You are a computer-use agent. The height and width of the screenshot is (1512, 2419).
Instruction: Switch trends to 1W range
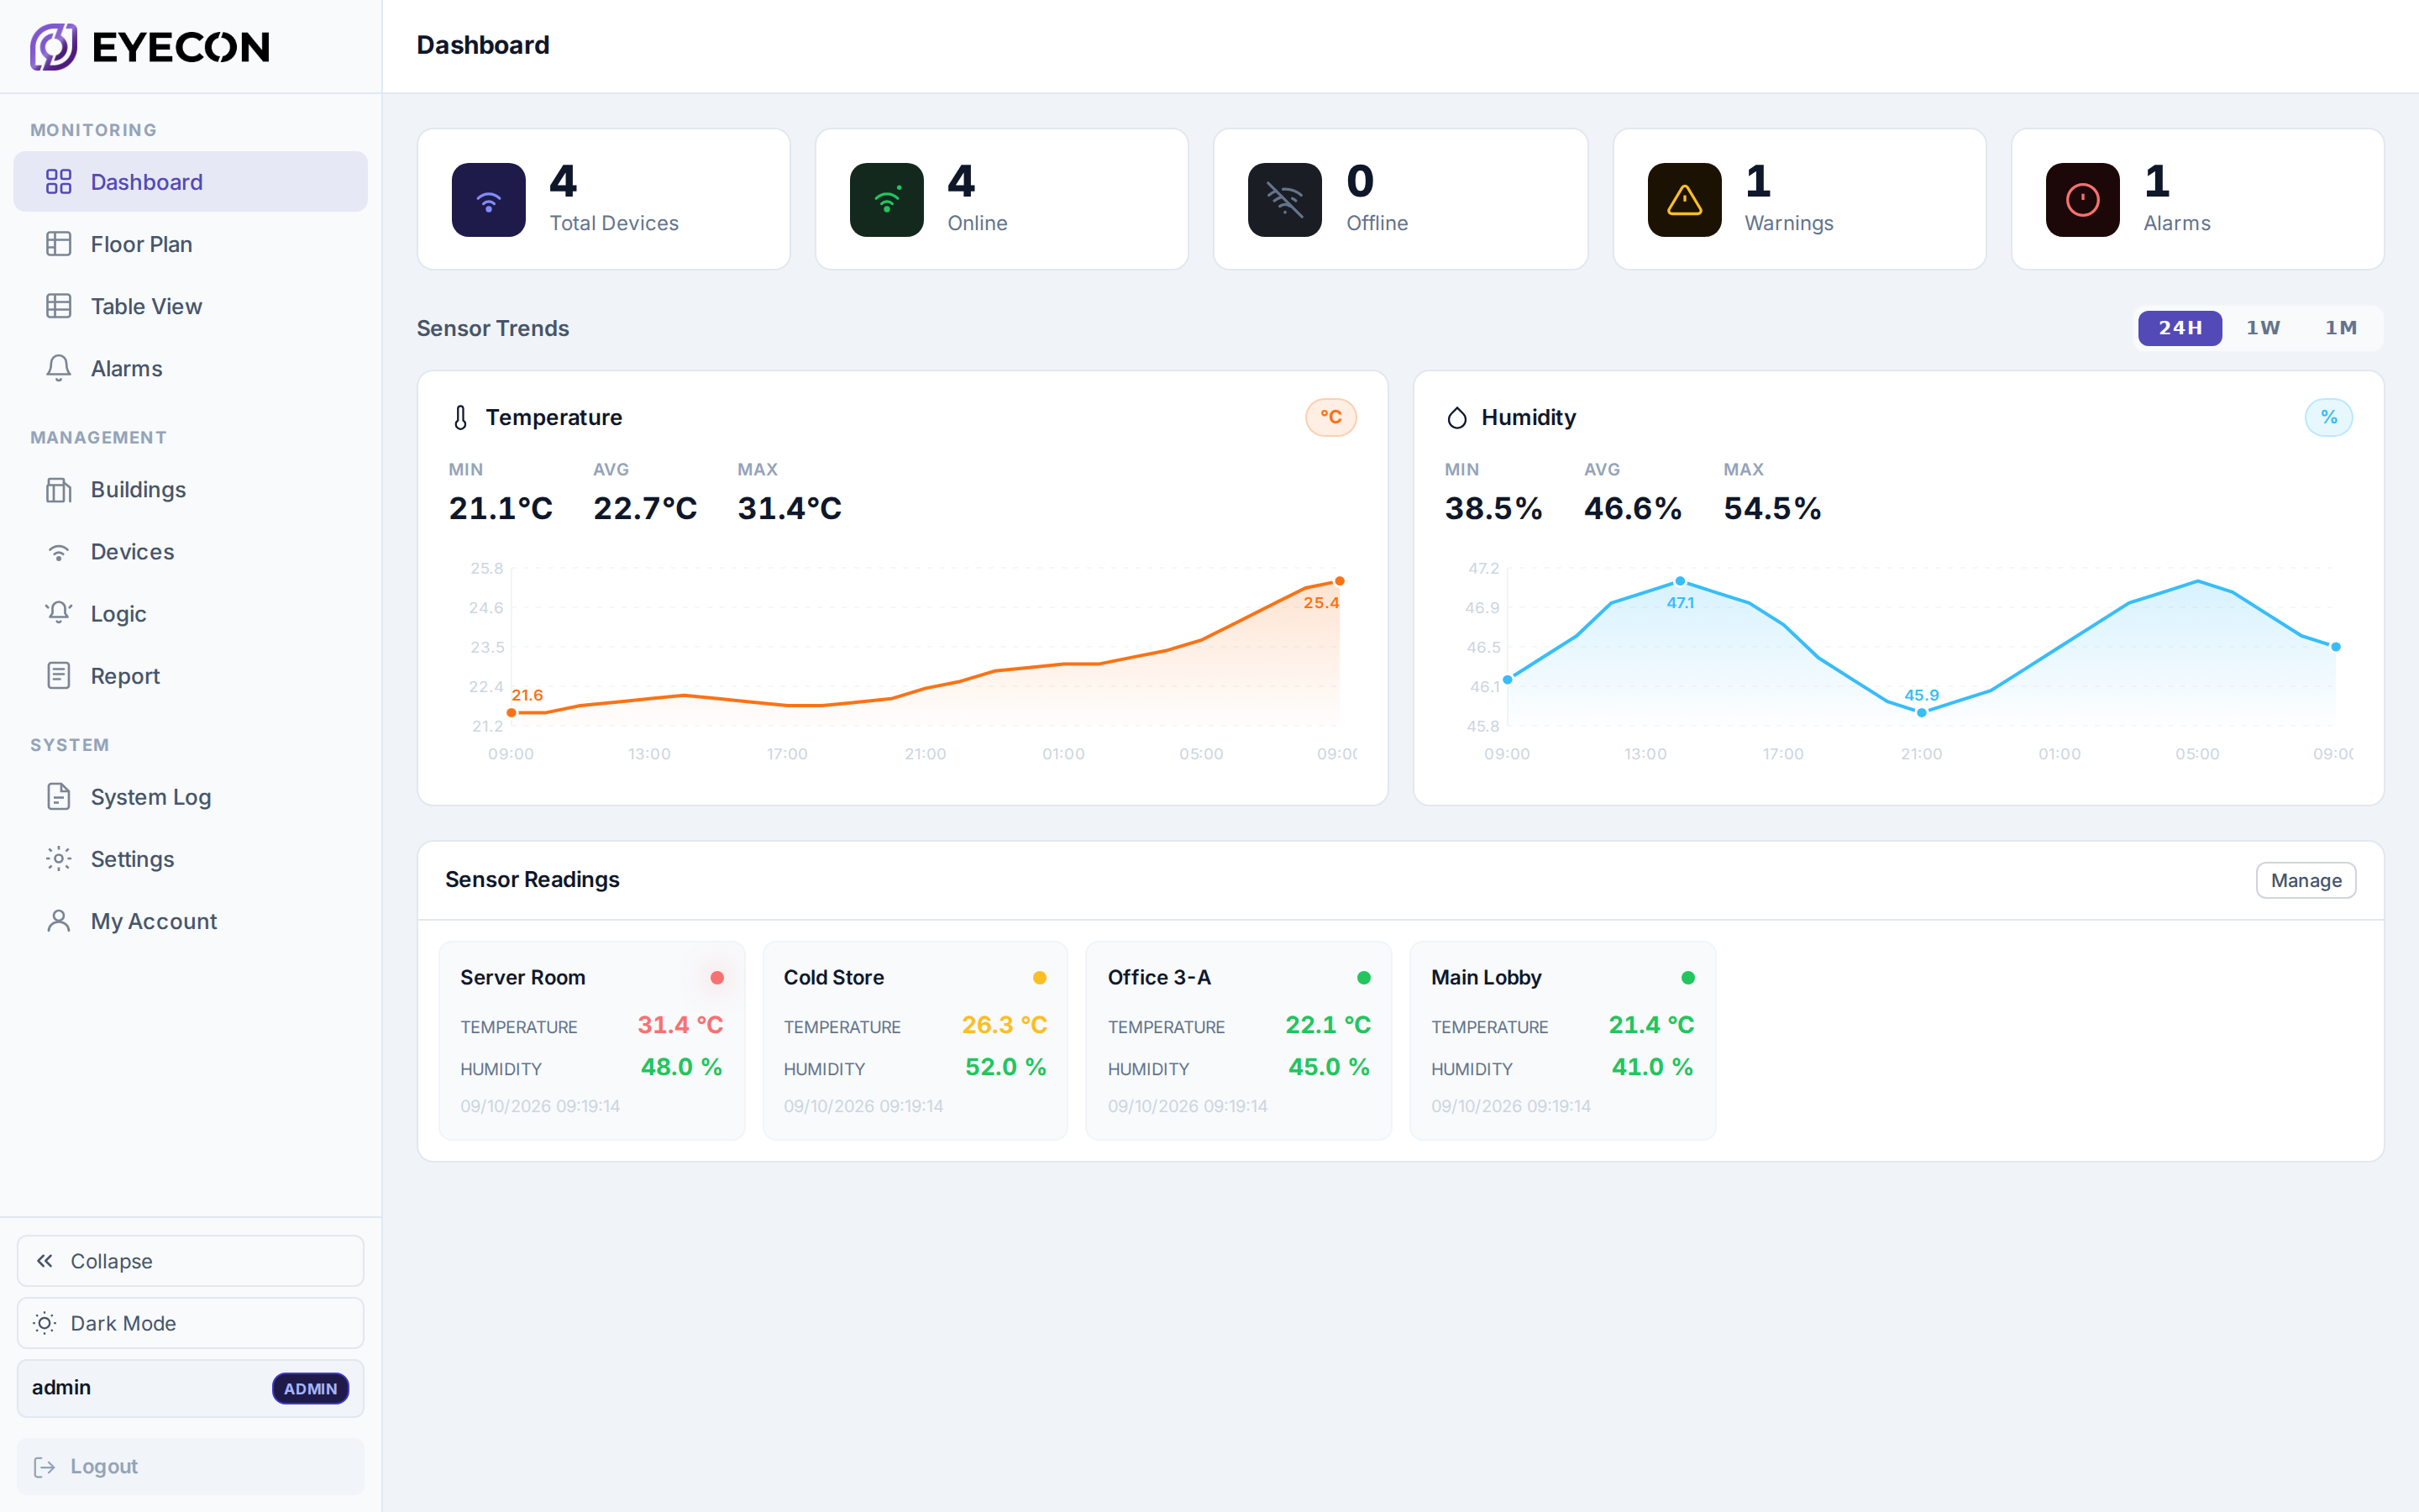(x=2263, y=328)
